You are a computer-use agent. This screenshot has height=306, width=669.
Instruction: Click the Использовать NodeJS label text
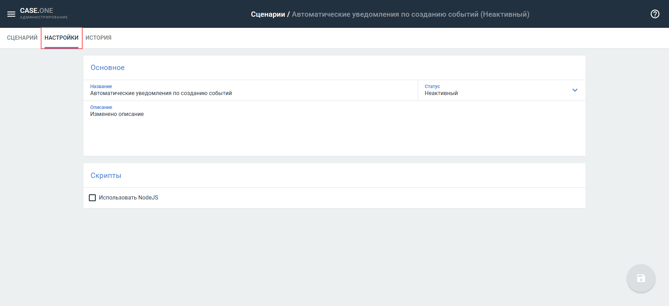point(128,198)
